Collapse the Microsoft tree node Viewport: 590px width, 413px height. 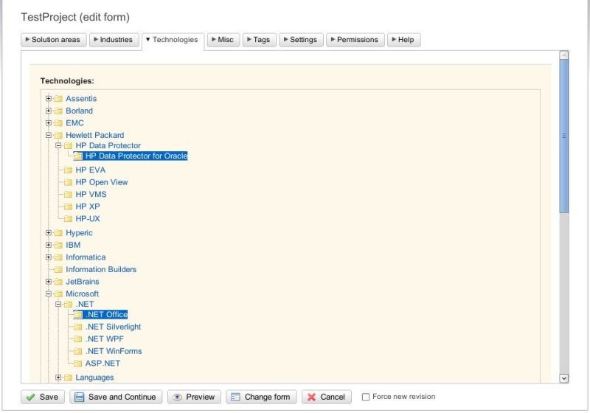click(x=49, y=294)
